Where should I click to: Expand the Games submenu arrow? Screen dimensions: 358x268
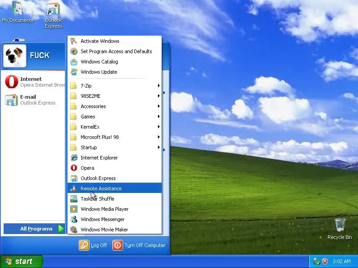[158, 117]
